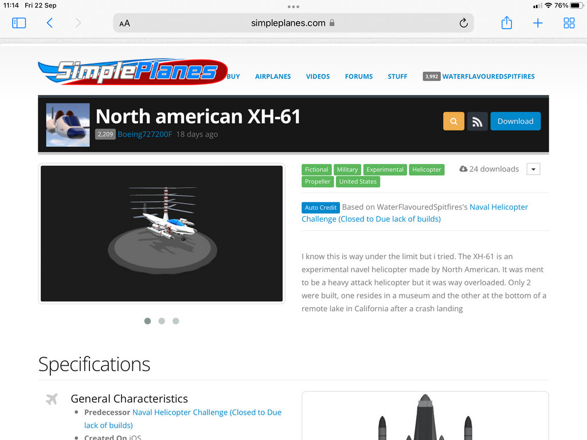Click the Specifications heading
Screen dimensions: 587x440
[x=94, y=364]
